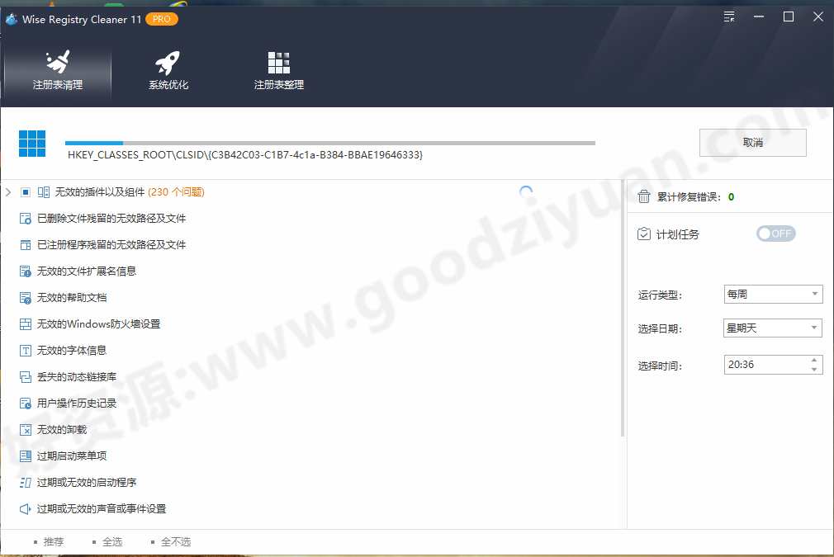Open the 注册表整理 grid icon
This screenshot has width=834, height=557.
[x=278, y=59]
